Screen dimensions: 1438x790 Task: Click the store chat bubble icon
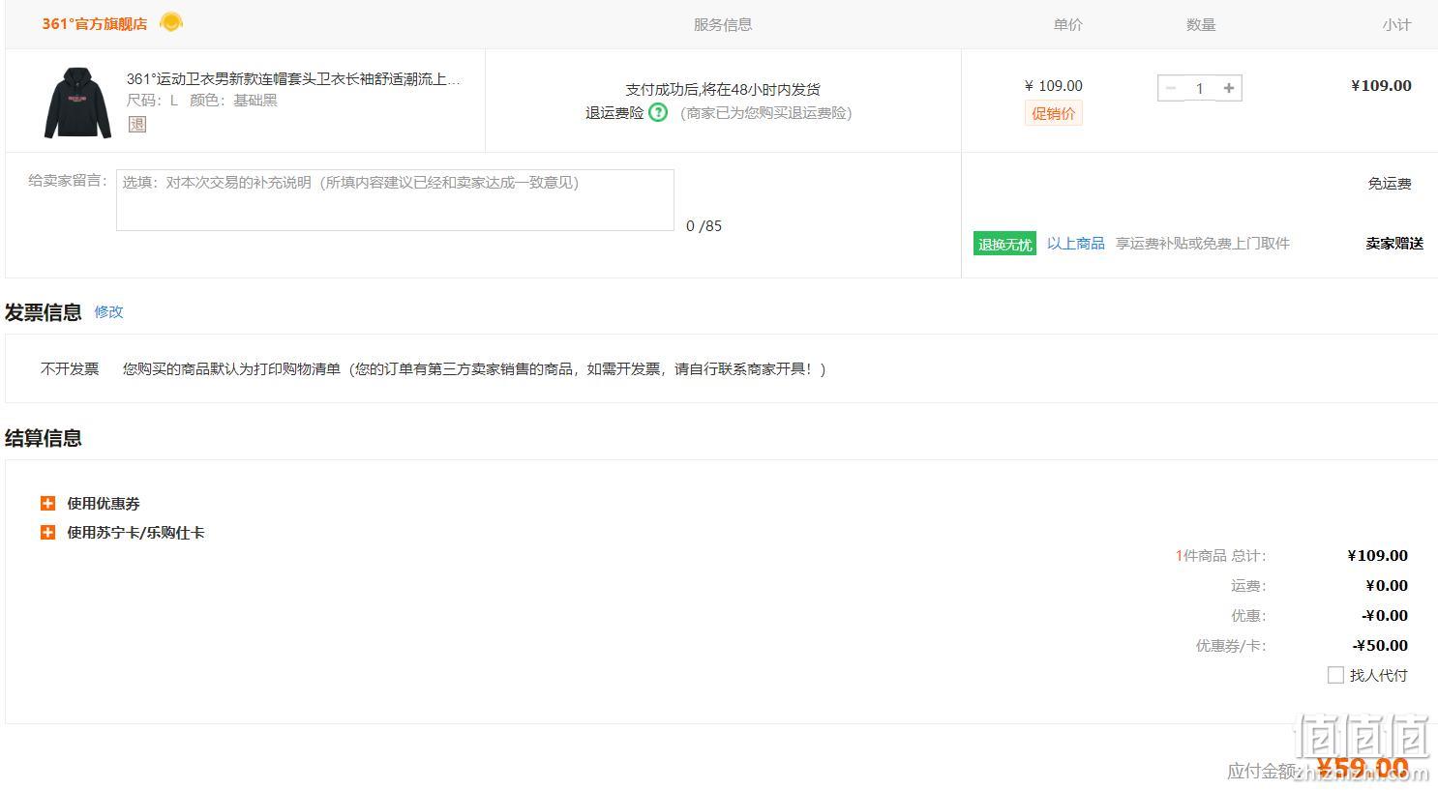(x=171, y=22)
